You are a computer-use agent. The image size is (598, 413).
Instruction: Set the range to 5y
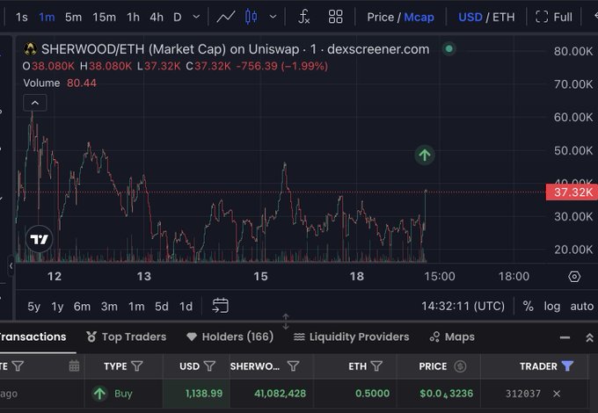(33, 307)
